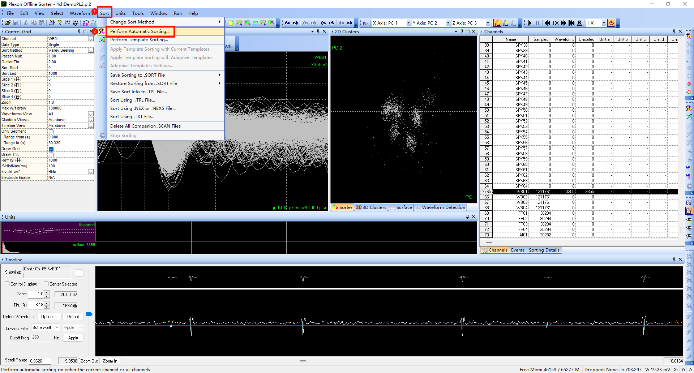The height and width of the screenshot is (373, 694).
Task: Click the Options... button
Action: click(x=49, y=317)
